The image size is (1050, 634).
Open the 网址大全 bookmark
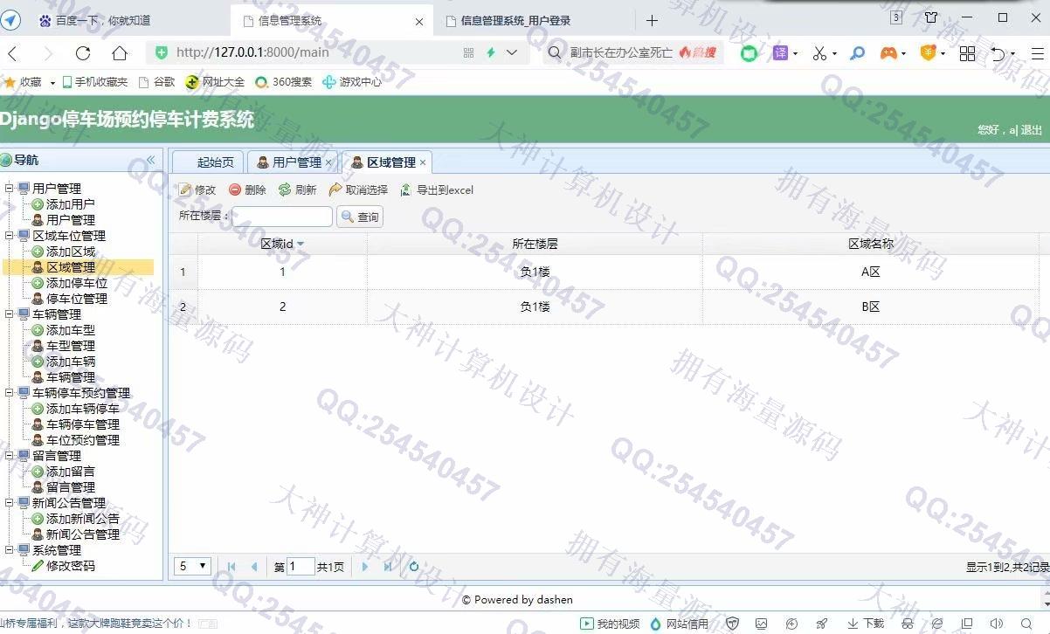215,82
